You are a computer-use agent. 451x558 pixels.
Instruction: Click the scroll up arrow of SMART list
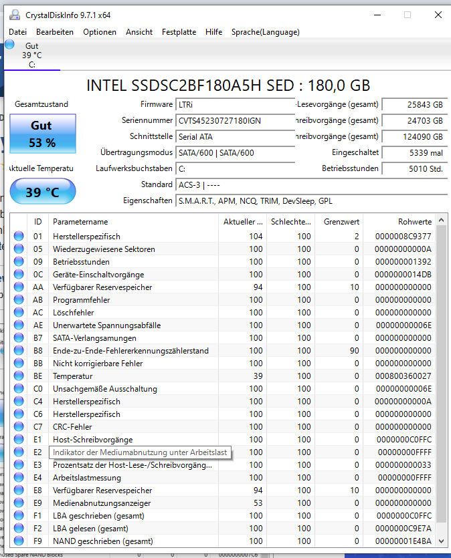tap(442, 221)
